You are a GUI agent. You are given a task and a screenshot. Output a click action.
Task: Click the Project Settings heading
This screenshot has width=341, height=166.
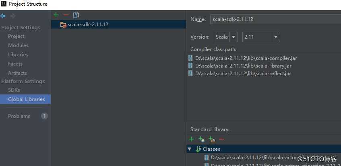21,28
